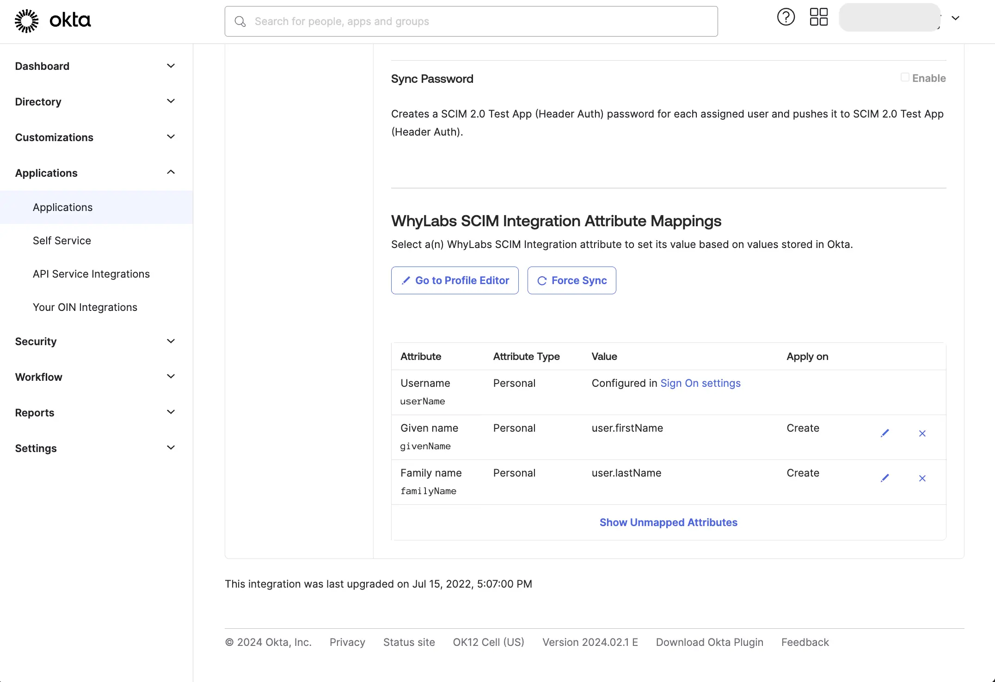995x682 pixels.
Task: Remove the Family name mapping with X icon
Action: [922, 478]
